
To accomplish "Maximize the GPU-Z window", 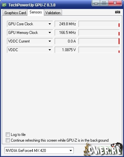I will 104,3.
